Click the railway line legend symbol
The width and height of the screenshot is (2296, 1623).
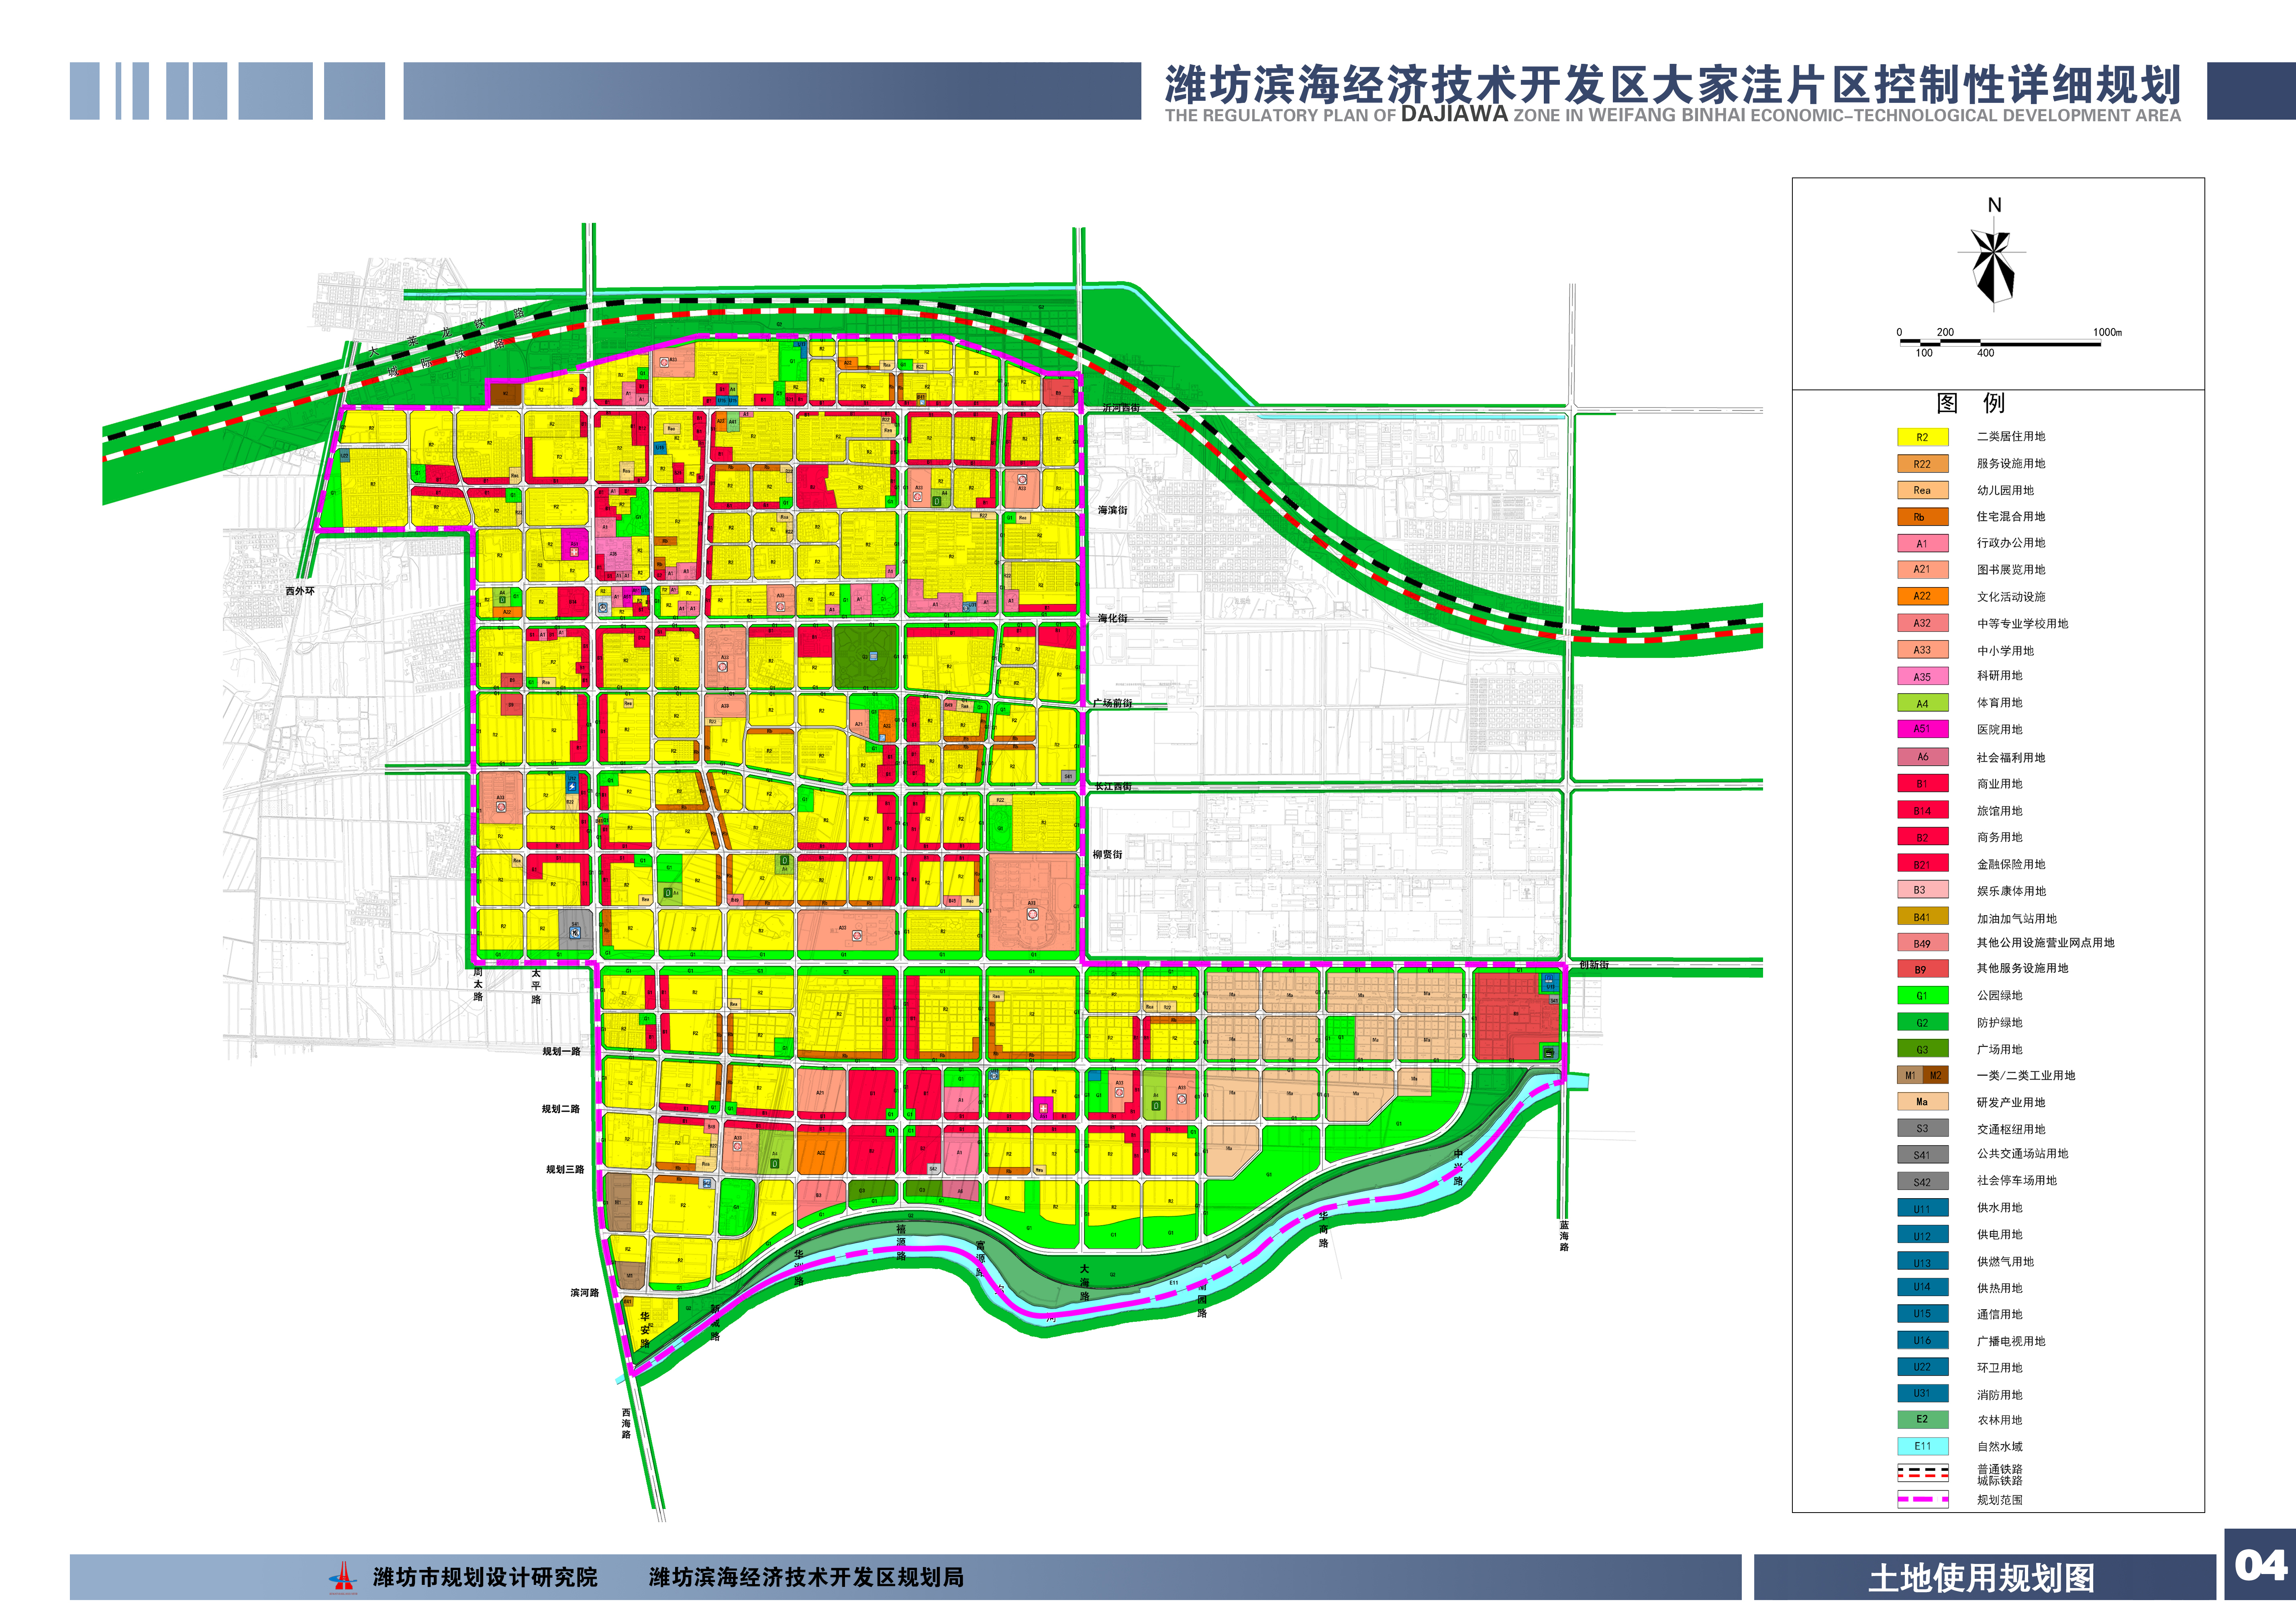pos(1922,1473)
